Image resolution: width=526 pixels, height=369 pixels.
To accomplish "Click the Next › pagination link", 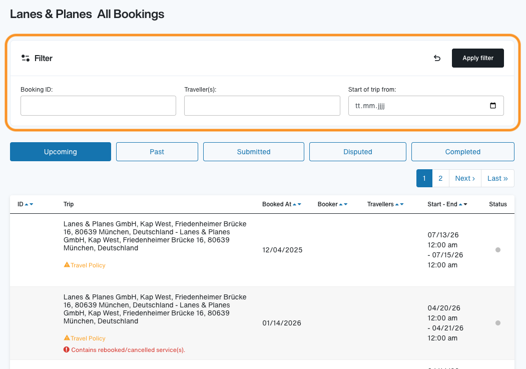I will 465,178.
